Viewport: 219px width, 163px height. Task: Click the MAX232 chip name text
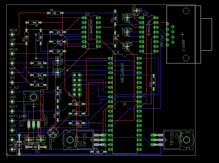click(x=149, y=26)
